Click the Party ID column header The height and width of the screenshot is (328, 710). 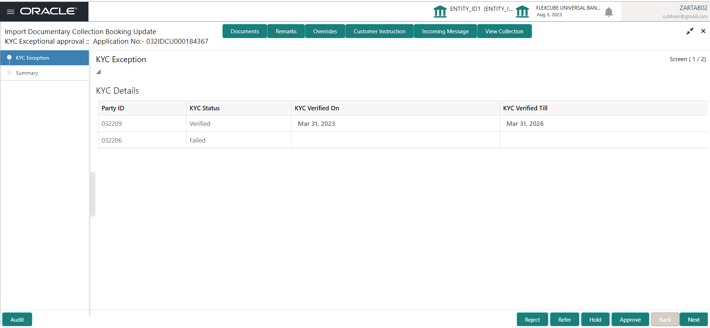click(142, 108)
